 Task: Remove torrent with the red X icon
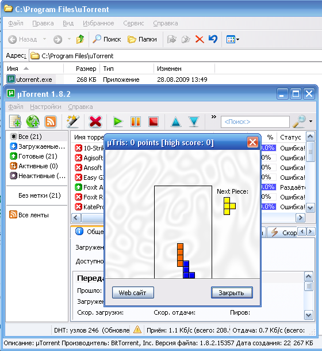pyautogui.click(x=95, y=122)
